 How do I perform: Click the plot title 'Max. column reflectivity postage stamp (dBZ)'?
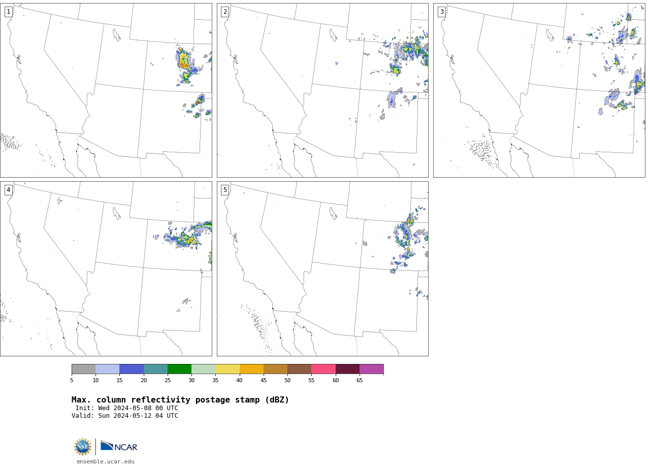180,400
